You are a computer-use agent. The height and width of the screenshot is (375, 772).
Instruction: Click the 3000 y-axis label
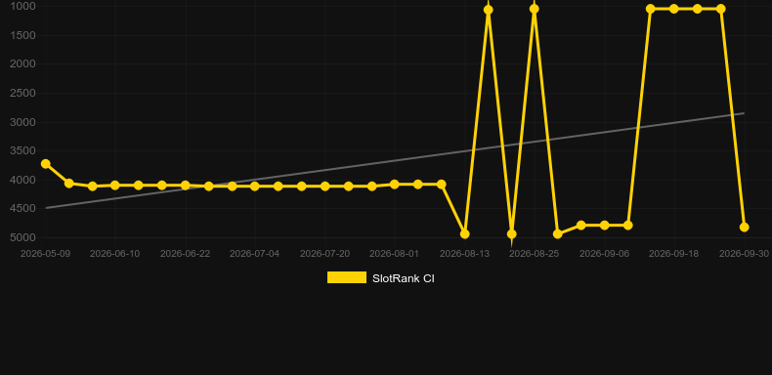pyautogui.click(x=22, y=122)
